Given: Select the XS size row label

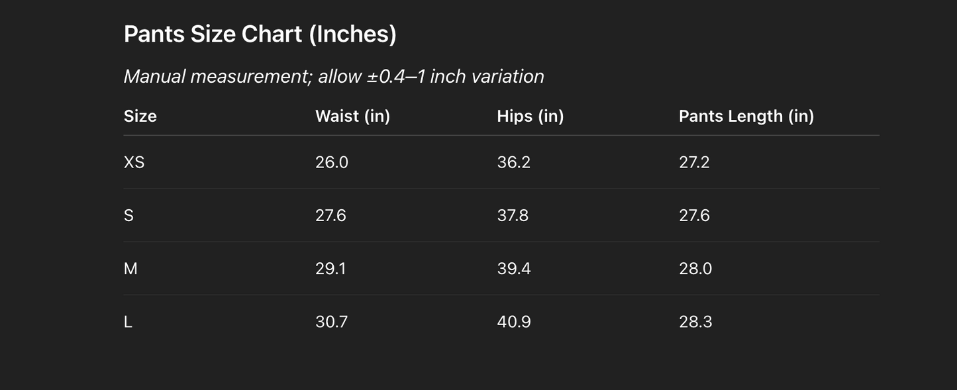Looking at the screenshot, I should pos(134,162).
